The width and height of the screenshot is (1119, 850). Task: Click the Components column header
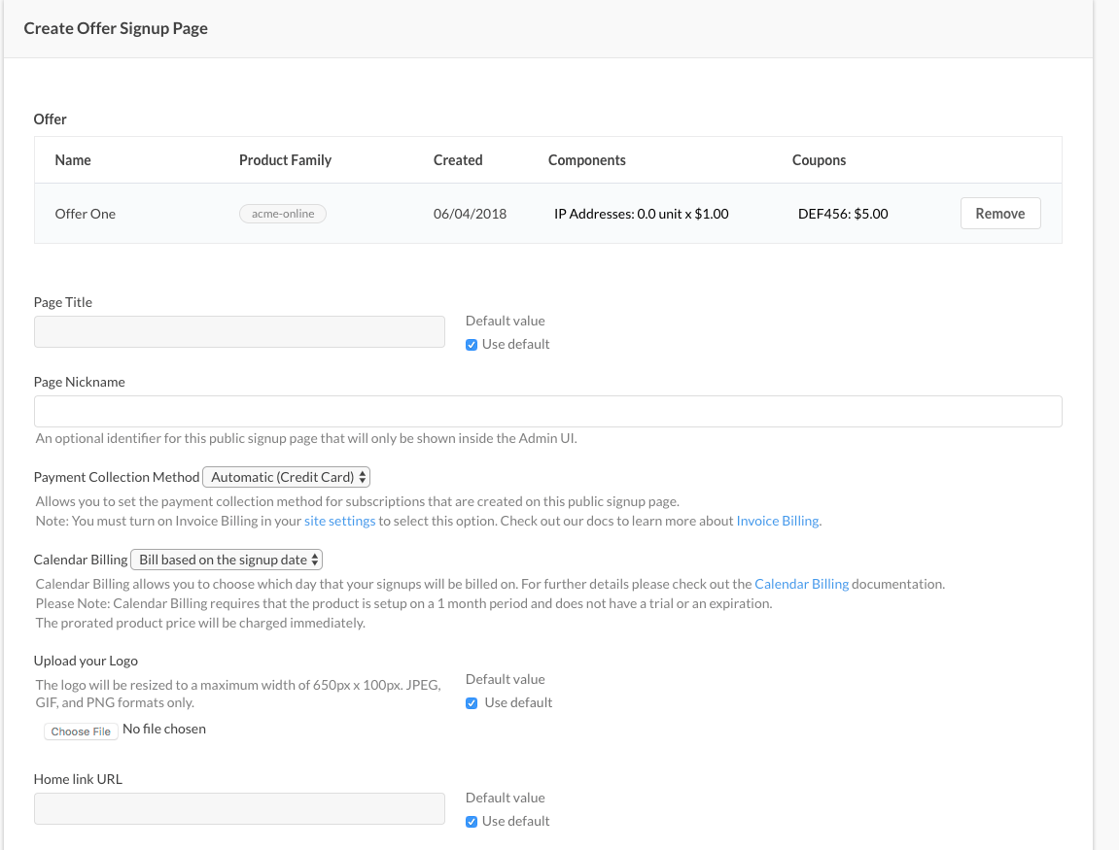(586, 160)
